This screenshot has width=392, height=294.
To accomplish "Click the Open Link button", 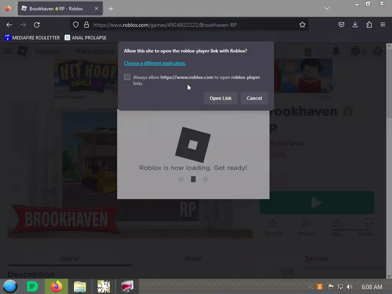I will pyautogui.click(x=220, y=98).
